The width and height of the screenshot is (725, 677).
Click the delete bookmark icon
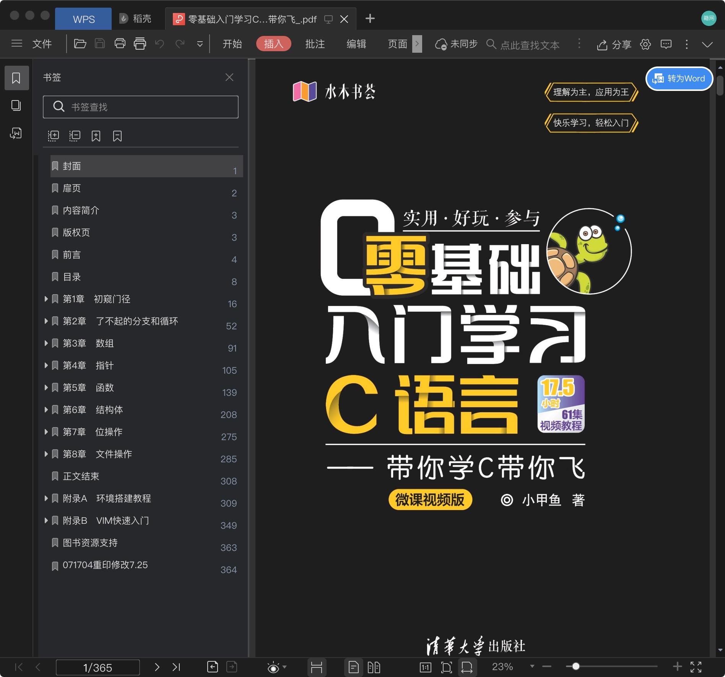117,136
